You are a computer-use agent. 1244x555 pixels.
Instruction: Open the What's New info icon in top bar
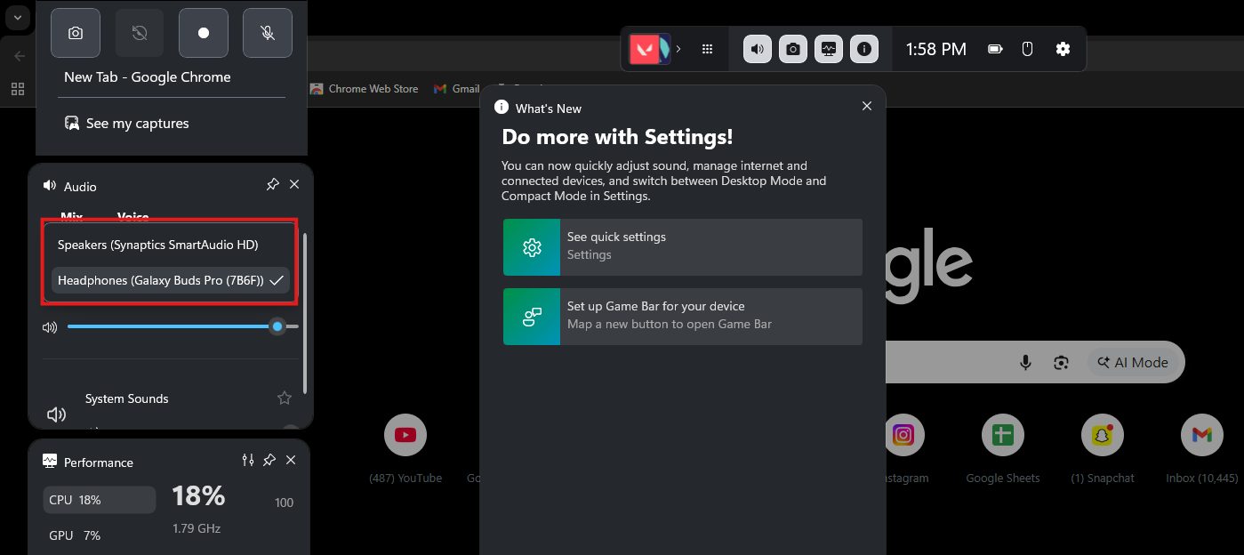click(x=864, y=50)
